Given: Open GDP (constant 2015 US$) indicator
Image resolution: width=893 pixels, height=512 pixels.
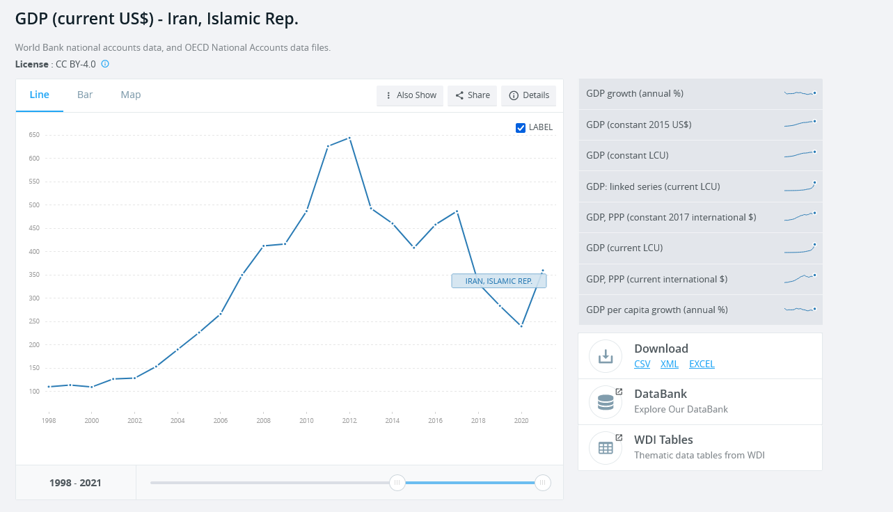Looking at the screenshot, I should (x=701, y=125).
